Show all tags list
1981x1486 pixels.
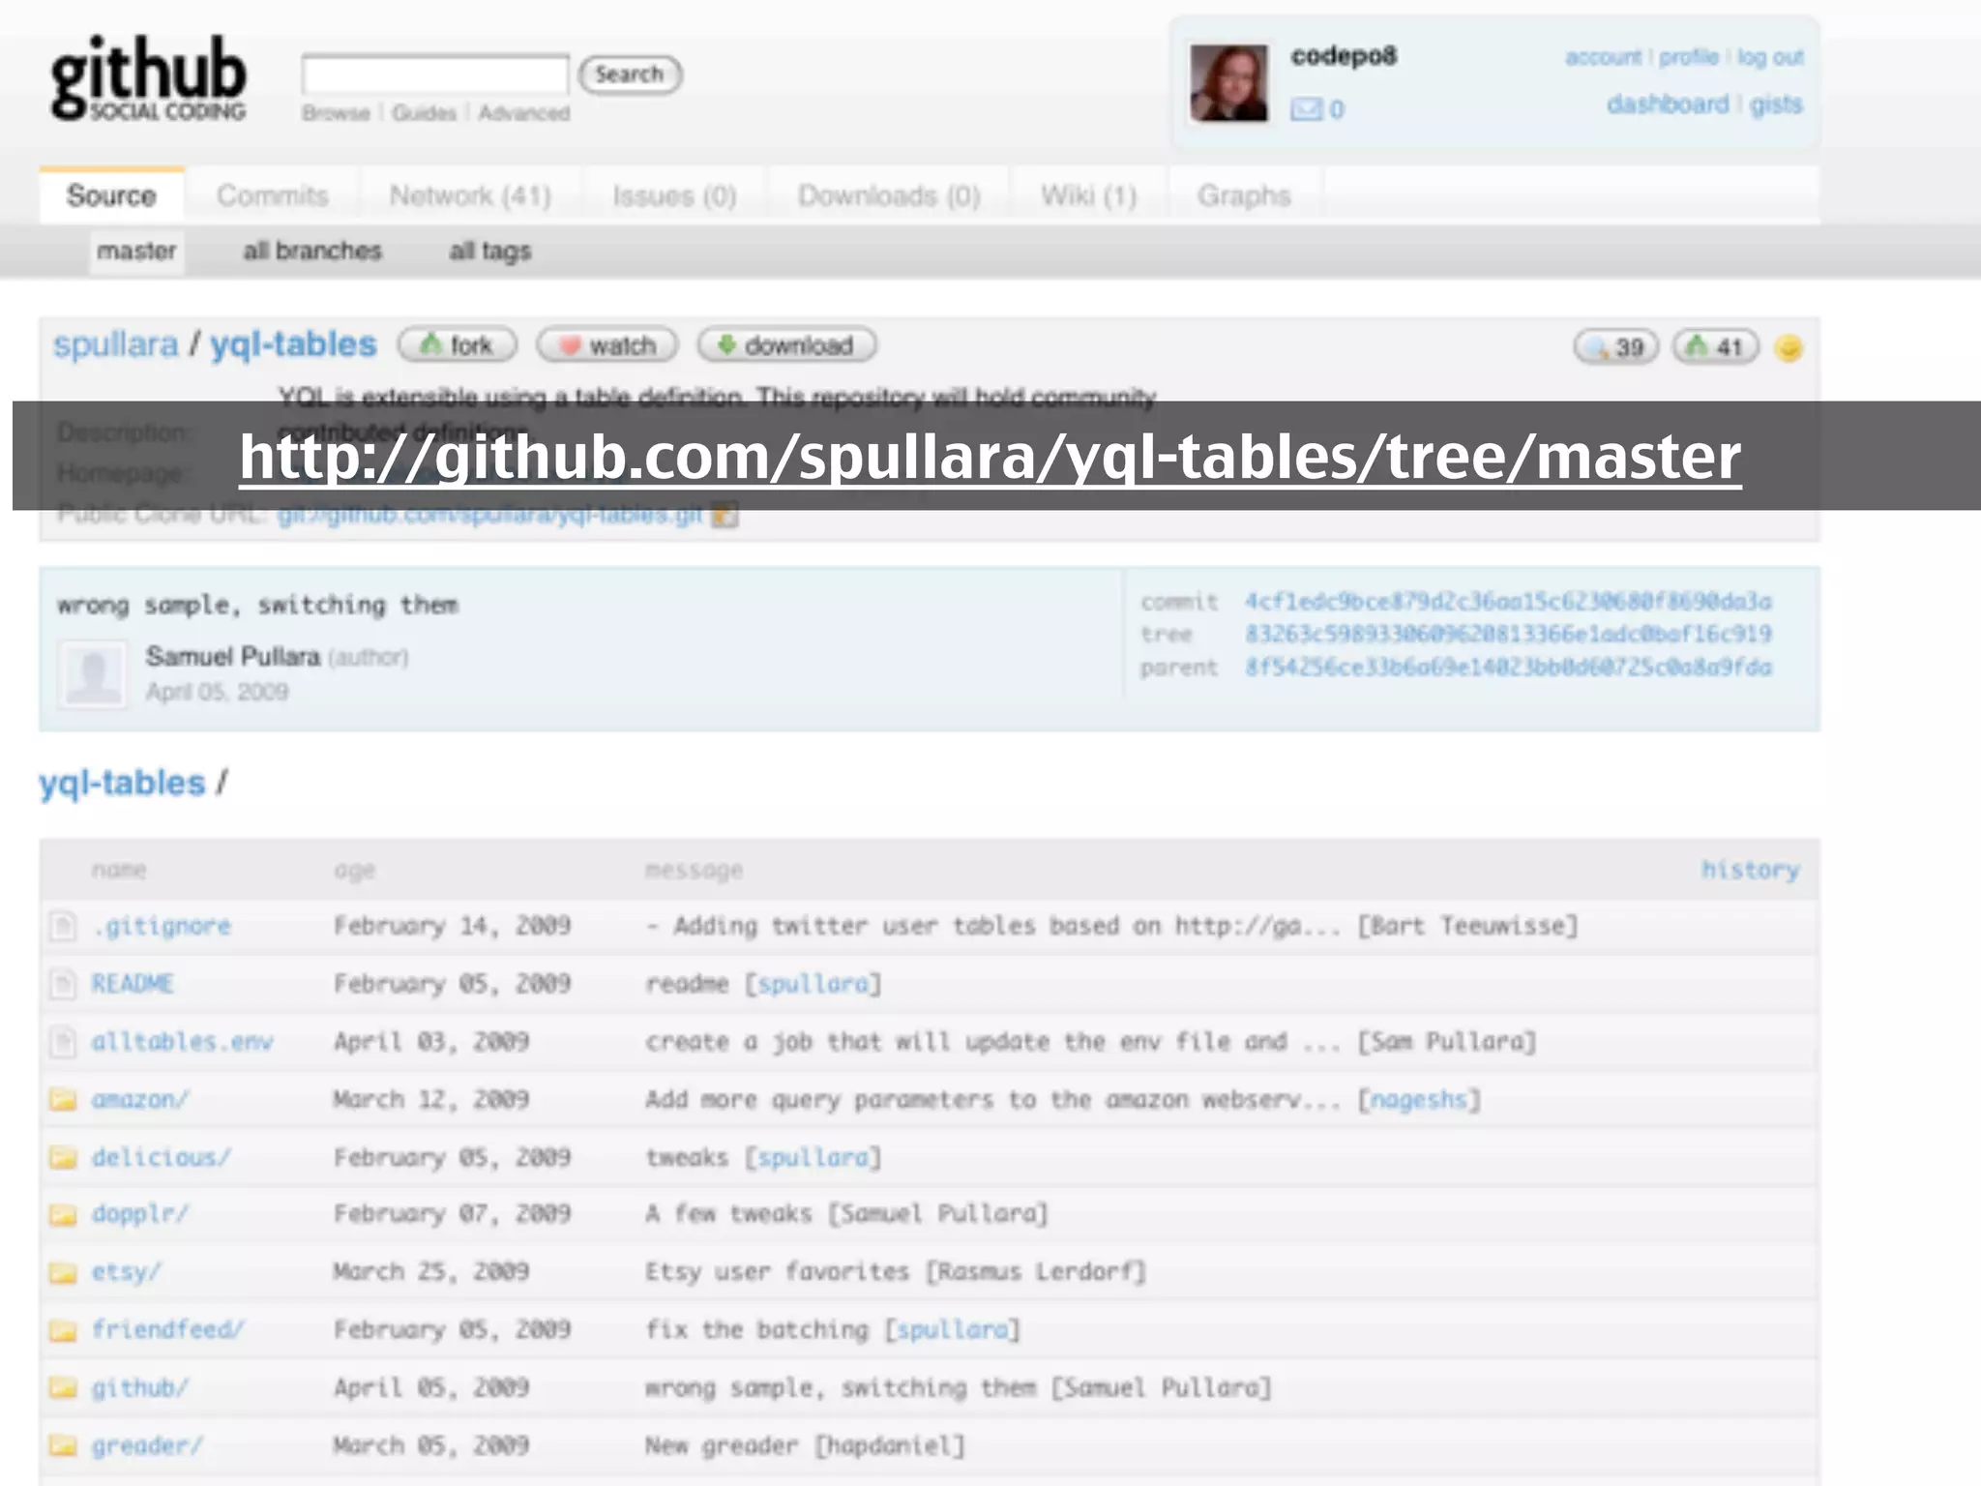click(x=489, y=251)
